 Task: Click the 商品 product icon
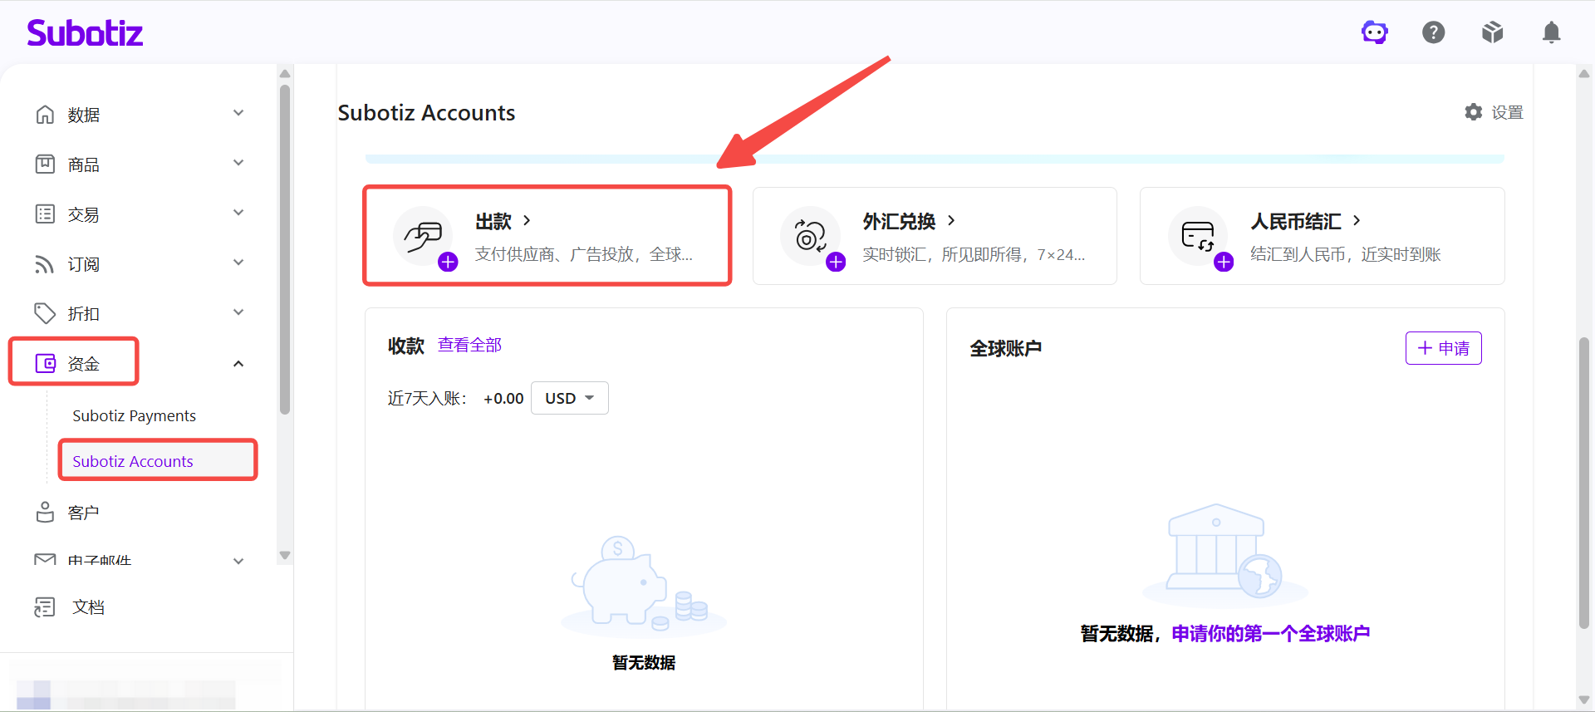point(45,164)
